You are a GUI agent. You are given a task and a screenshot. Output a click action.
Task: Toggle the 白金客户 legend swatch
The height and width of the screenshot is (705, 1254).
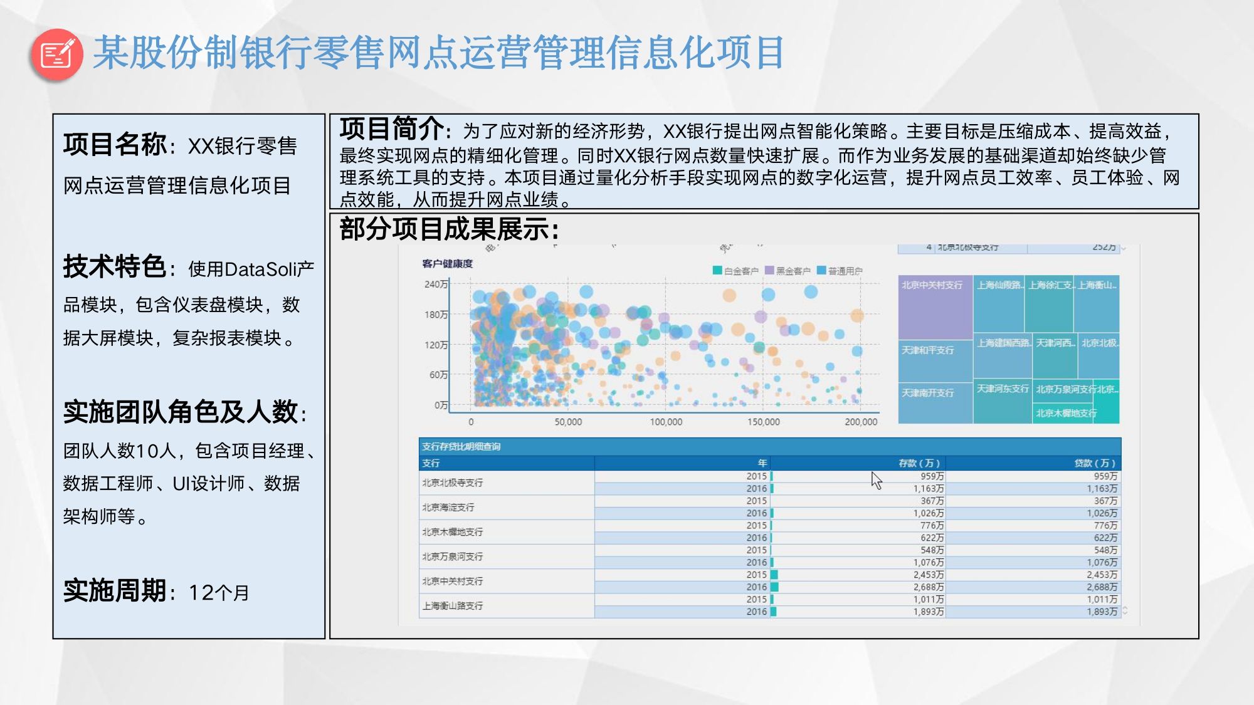[717, 271]
